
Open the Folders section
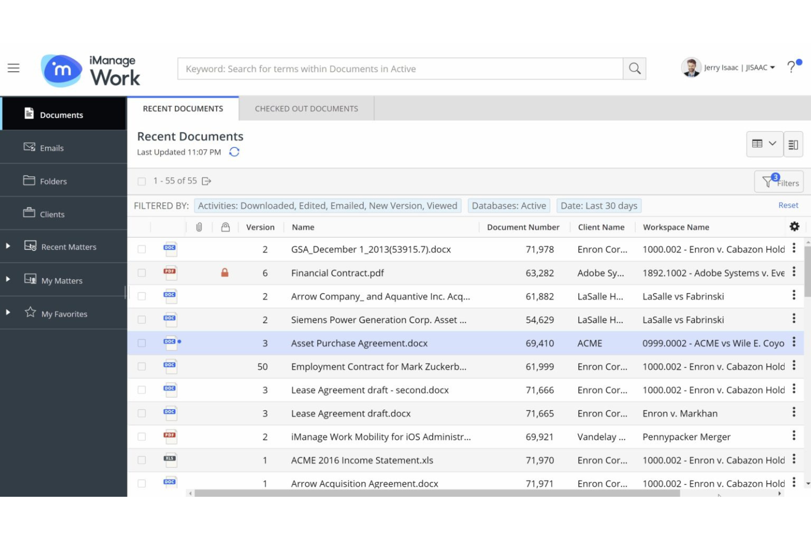tap(54, 181)
